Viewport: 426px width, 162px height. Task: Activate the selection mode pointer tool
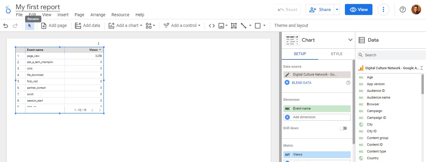tap(30, 26)
